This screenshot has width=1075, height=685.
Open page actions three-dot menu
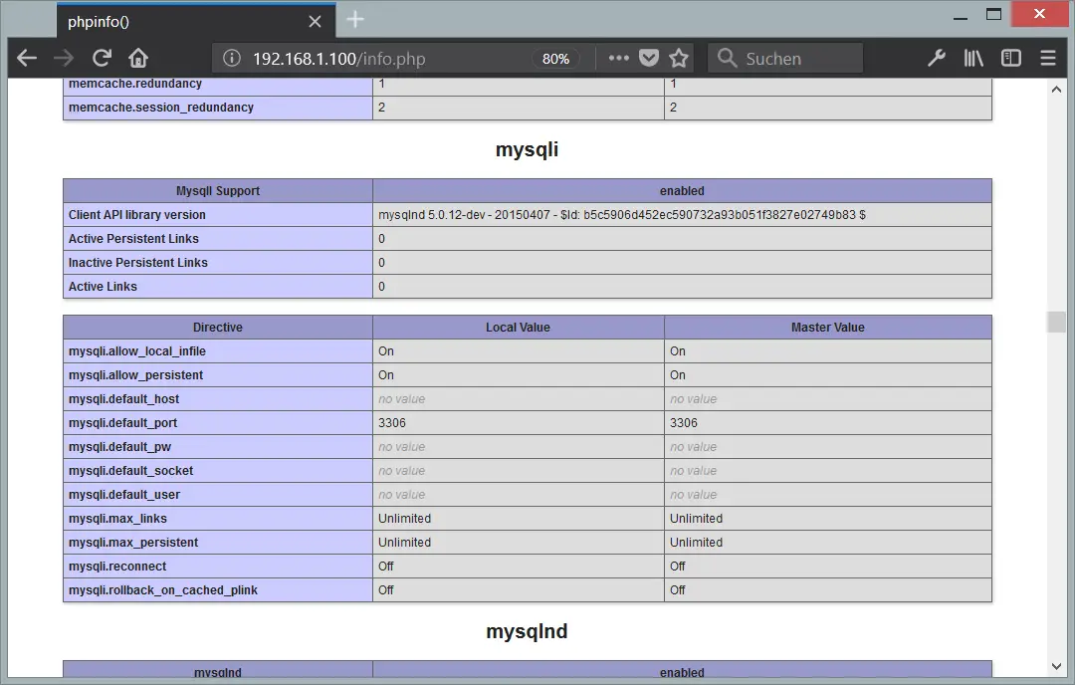(x=618, y=59)
